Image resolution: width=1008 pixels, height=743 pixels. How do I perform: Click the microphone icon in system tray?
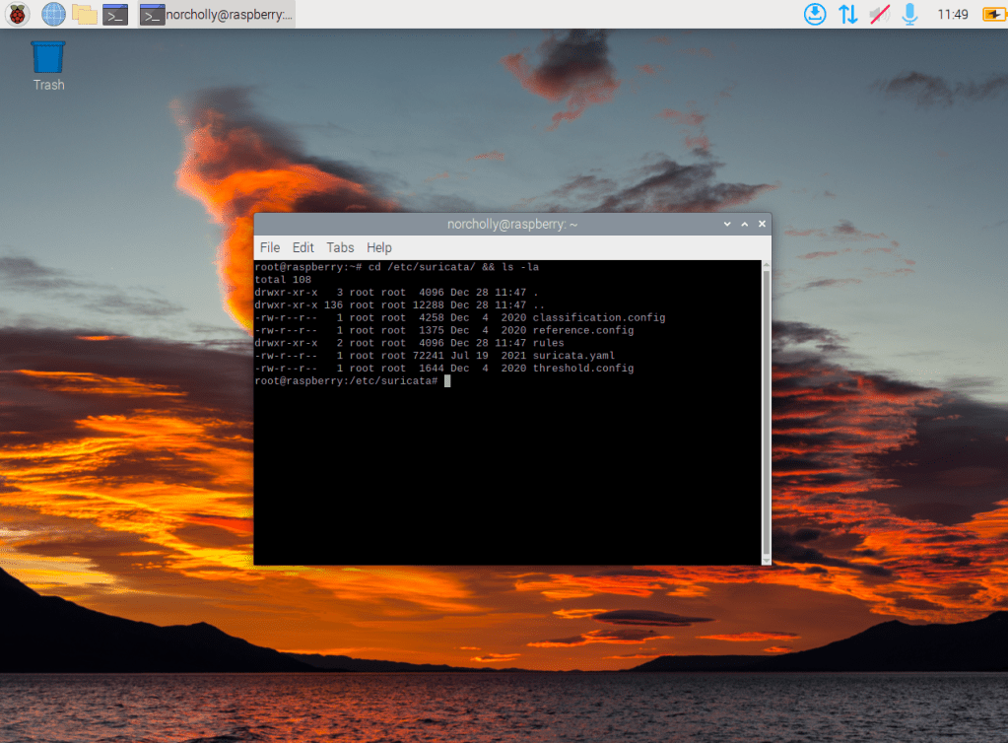coord(909,14)
